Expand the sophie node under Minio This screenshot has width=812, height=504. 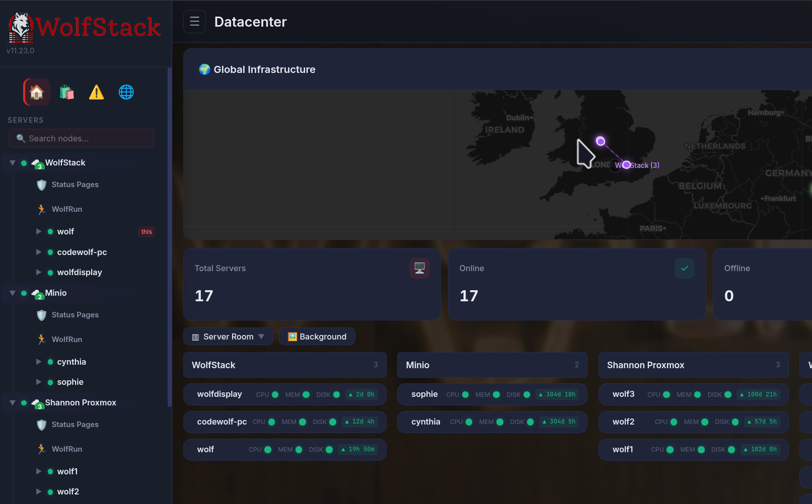(x=39, y=382)
